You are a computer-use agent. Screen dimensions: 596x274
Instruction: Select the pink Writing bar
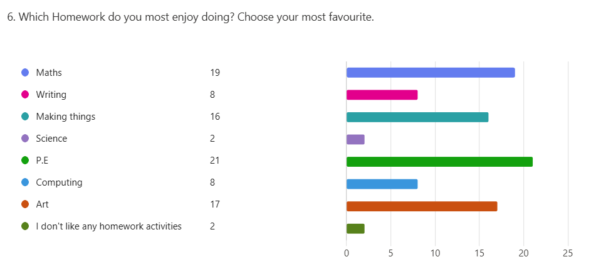coord(382,95)
